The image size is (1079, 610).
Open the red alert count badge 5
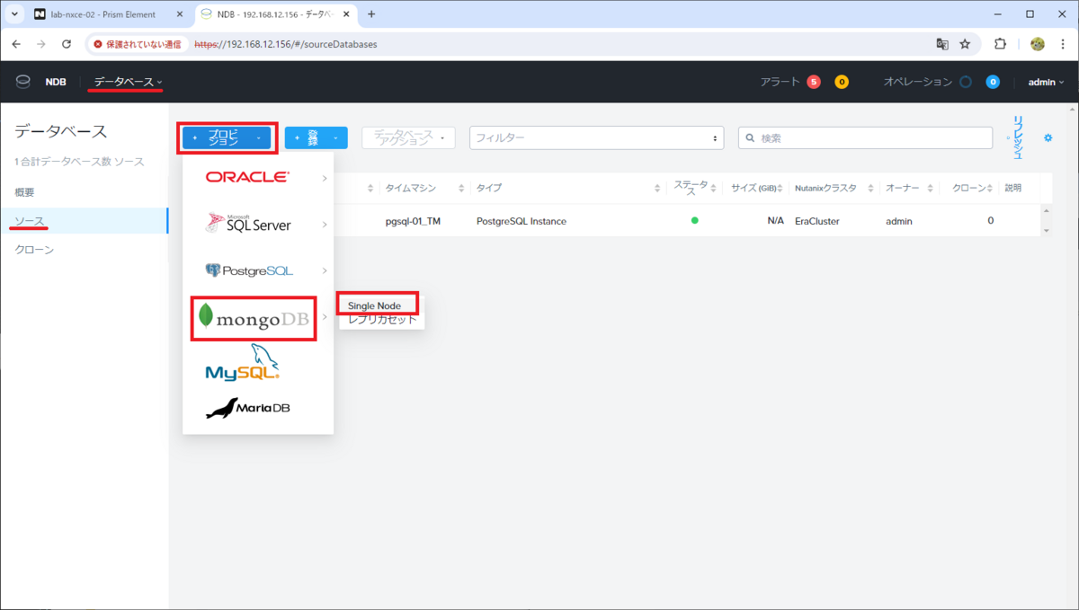[814, 82]
